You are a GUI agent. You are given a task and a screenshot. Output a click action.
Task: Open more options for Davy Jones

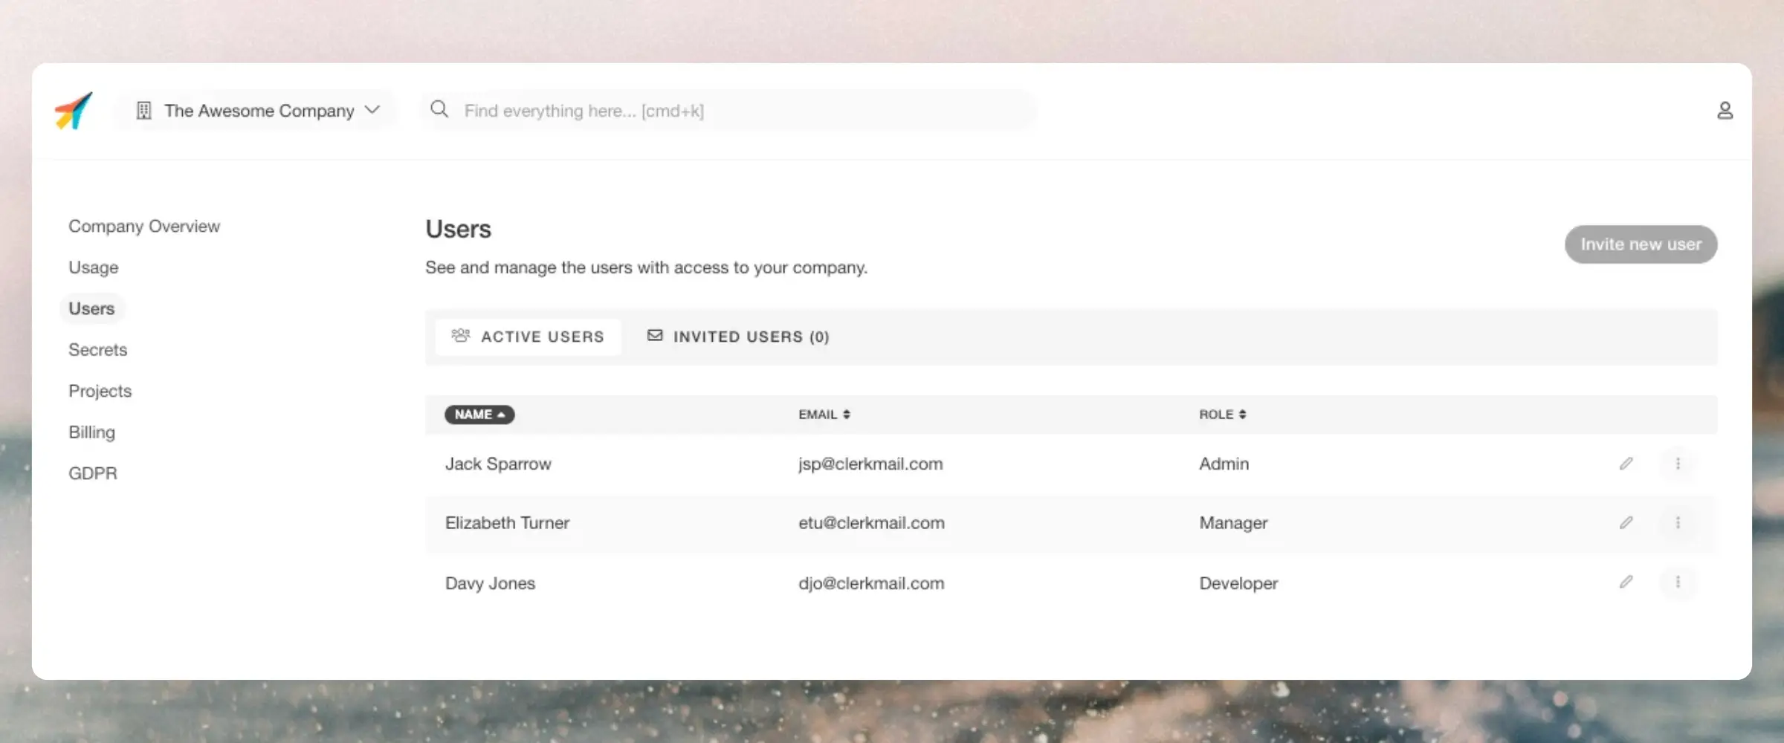pos(1678,582)
